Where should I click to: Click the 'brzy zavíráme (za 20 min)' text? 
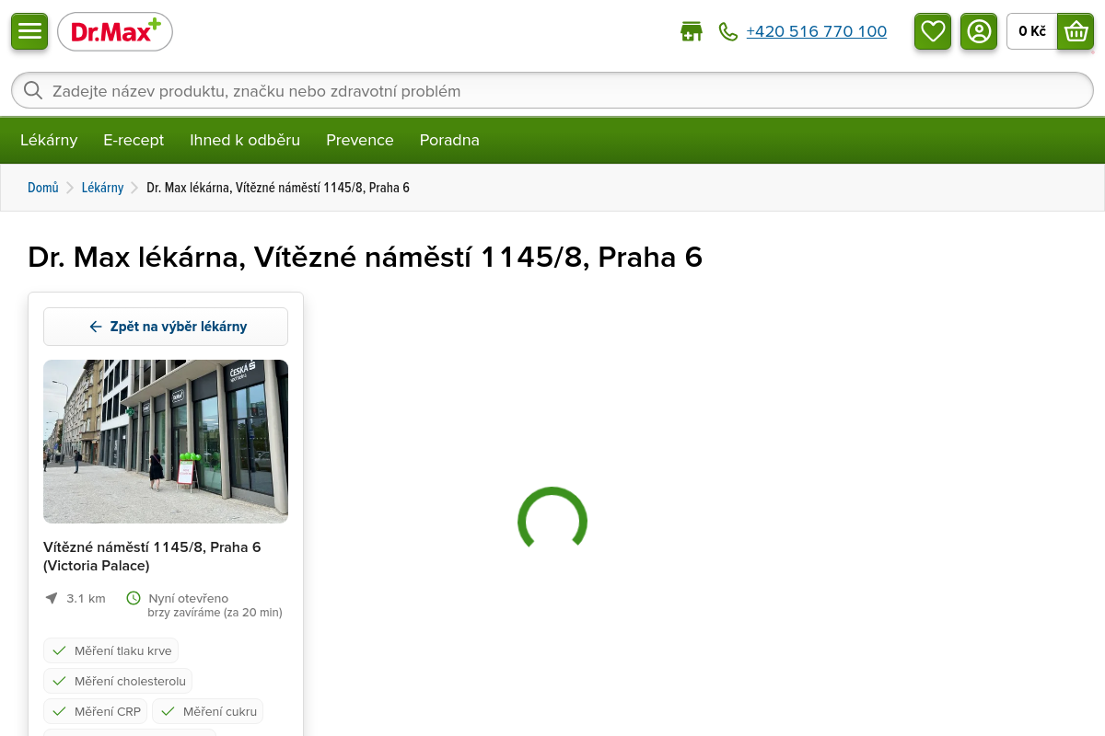[215, 612]
